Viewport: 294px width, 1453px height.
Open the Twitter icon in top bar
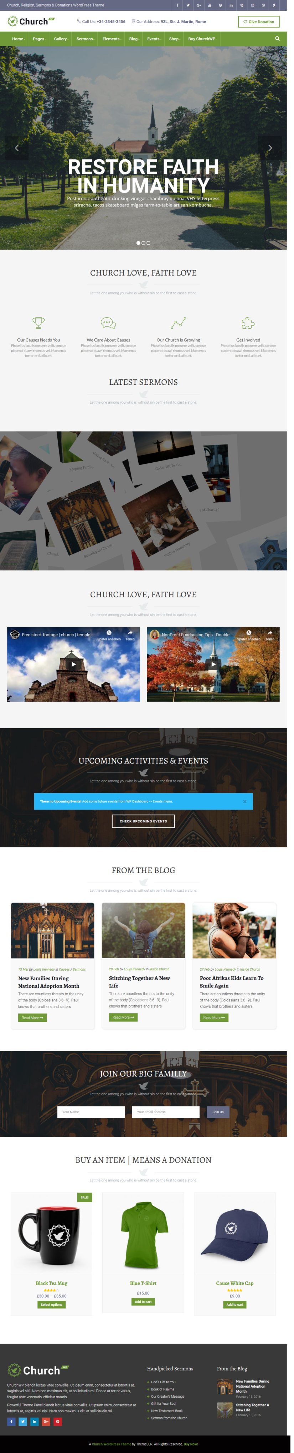(188, 5)
